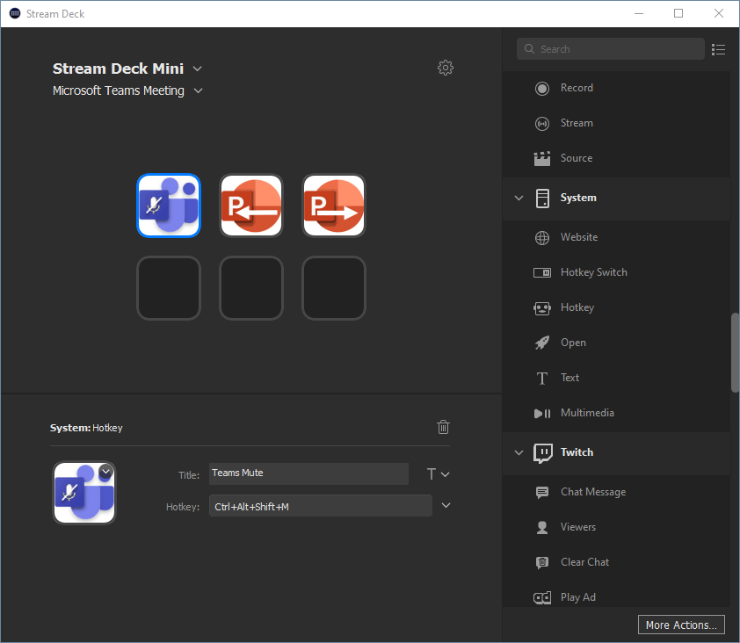Open the Stream Deck Mini device selector
The height and width of the screenshot is (643, 740).
[x=197, y=68]
